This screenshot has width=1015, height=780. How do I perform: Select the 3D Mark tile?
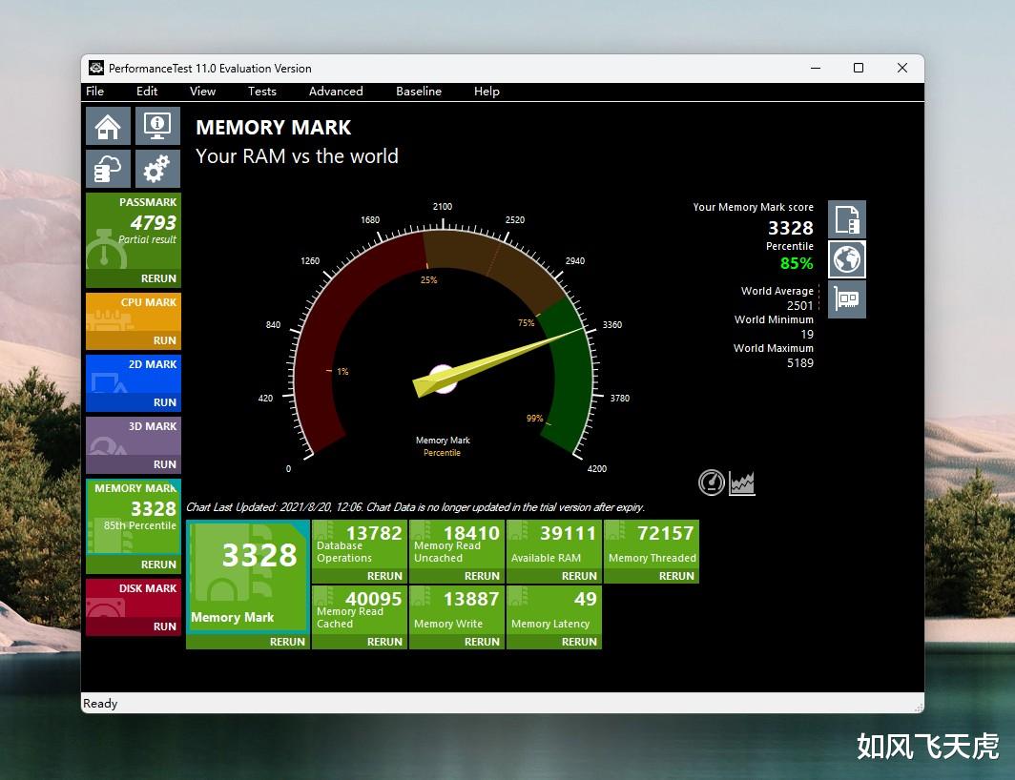tap(134, 437)
